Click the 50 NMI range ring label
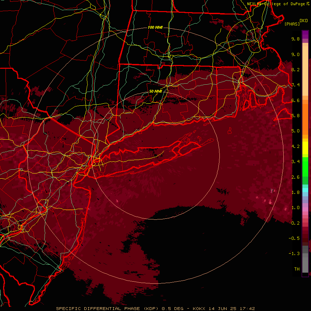The width and height of the screenshot is (311, 311). [155, 91]
